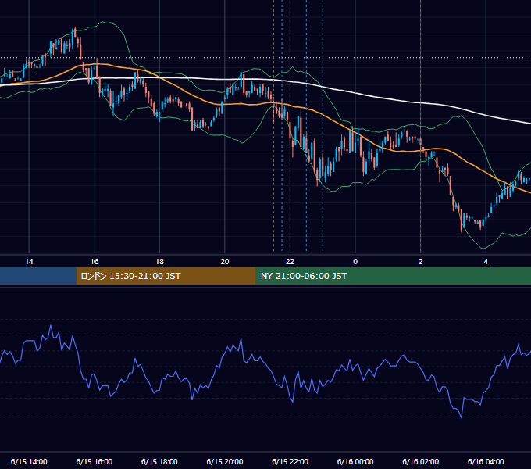Click the 6/16 04:00 date label
531x469 pixels.
coord(486,461)
